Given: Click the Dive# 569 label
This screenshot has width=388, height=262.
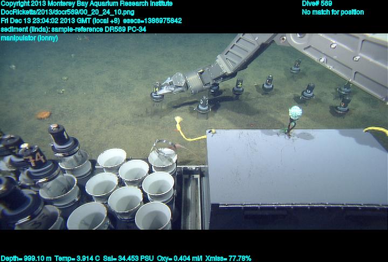Looking at the screenshot, I should pyautogui.click(x=317, y=4).
